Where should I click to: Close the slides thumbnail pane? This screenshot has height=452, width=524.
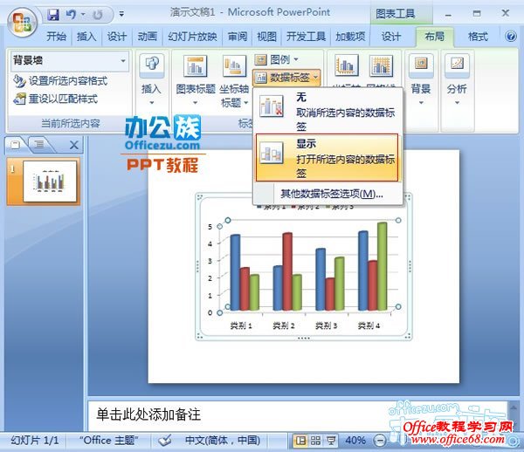pyautogui.click(x=74, y=145)
